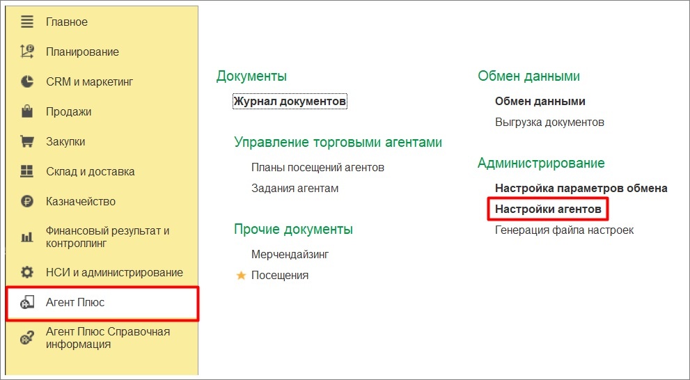Open the Продажи section
The image size is (690, 380).
click(68, 112)
